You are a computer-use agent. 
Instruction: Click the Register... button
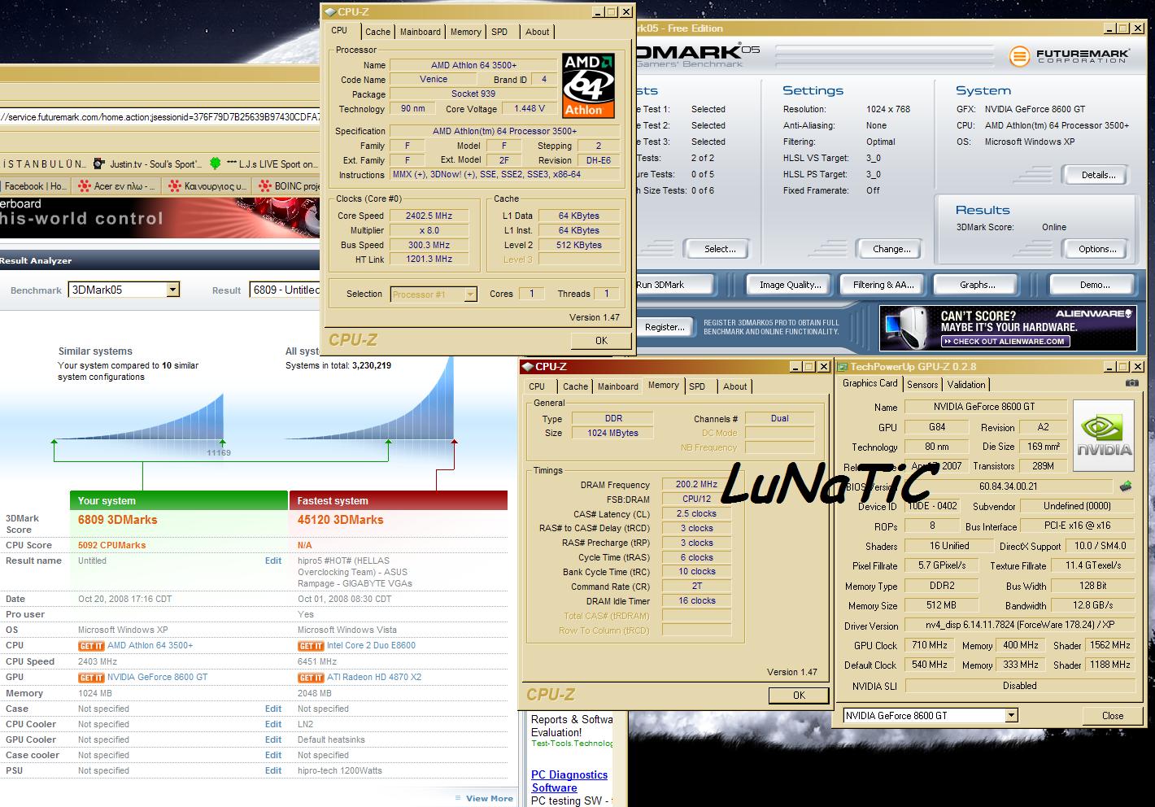[665, 327]
